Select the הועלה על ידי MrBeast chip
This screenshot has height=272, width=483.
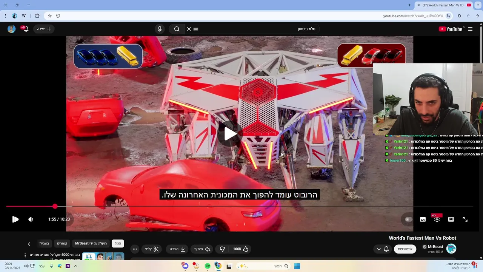coord(91,244)
